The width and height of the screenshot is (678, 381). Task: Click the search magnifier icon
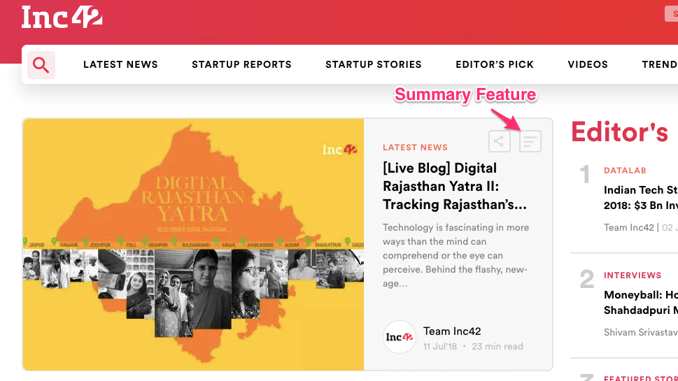tap(41, 65)
